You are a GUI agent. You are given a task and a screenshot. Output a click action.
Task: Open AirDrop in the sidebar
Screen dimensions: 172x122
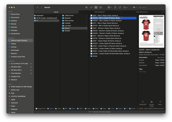(13, 47)
